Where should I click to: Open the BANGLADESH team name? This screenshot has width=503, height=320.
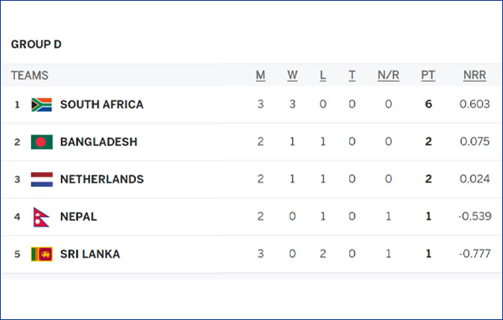pos(98,142)
